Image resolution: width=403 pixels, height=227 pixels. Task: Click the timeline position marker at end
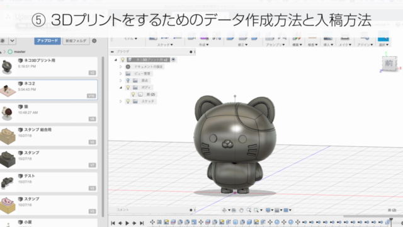point(391,221)
